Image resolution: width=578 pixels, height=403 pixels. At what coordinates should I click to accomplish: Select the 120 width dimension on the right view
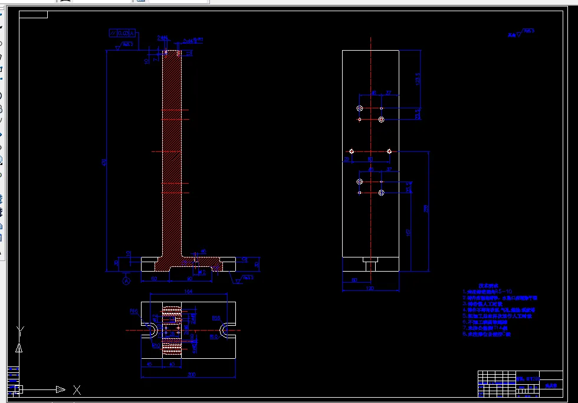pos(370,288)
